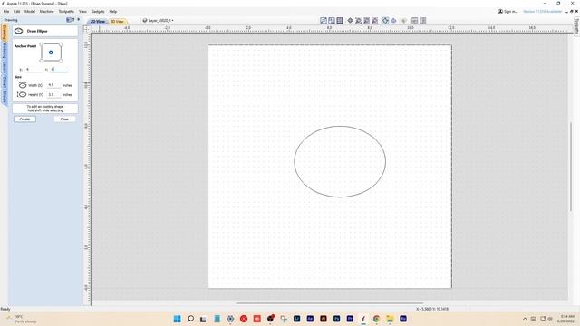Open the Help menu
The image size is (580, 326).
click(113, 12)
